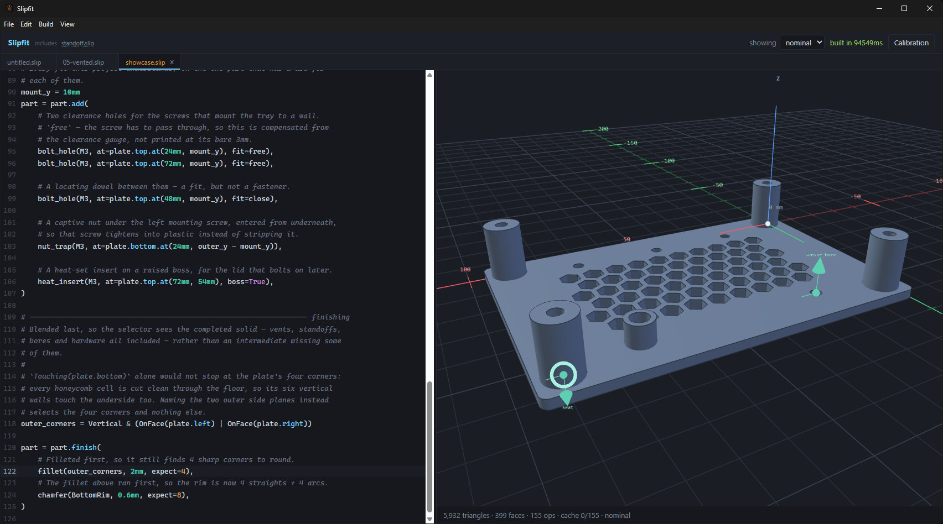Viewport: 943px width, 524px height.
Task: Select the showcase.slip tab
Action: (145, 62)
